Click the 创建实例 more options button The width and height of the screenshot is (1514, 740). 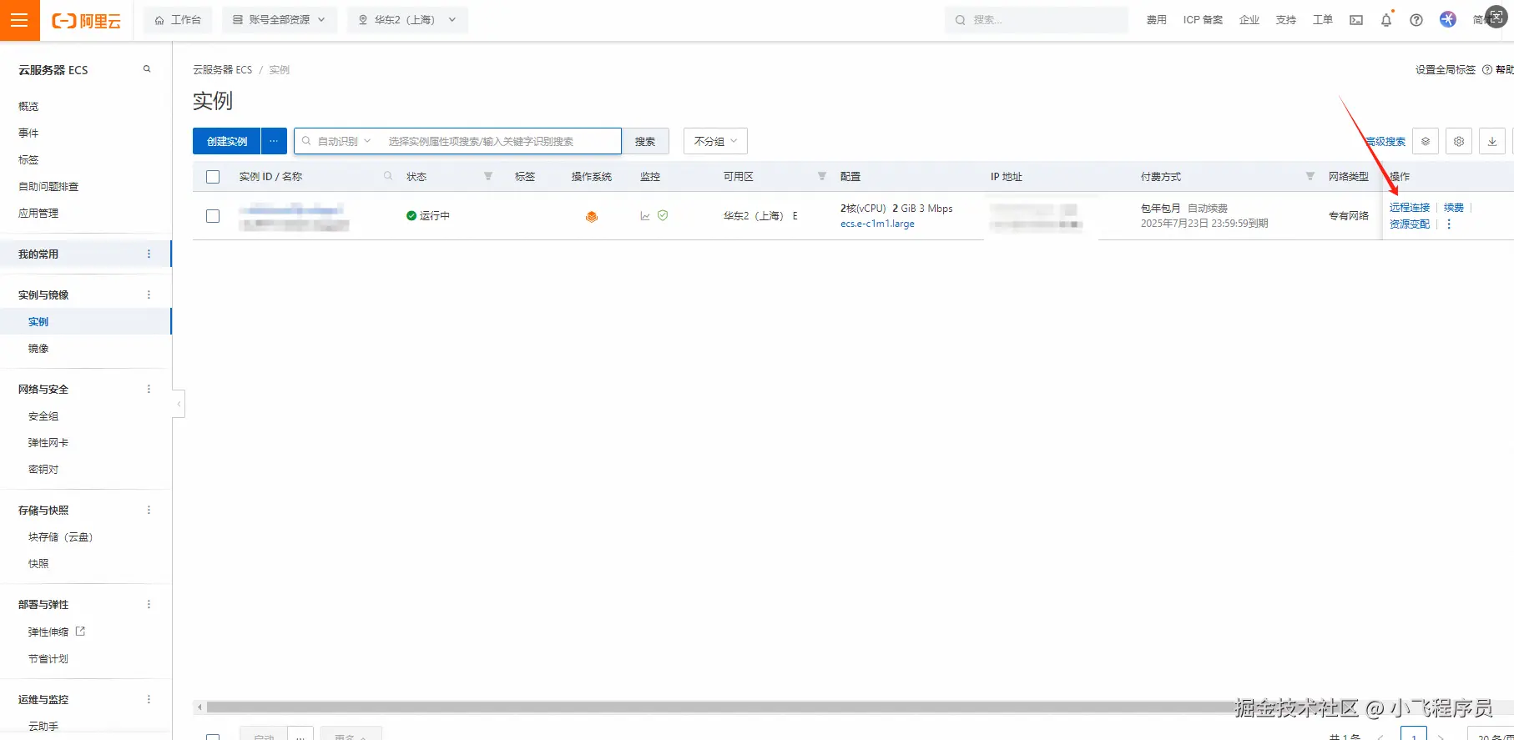point(274,141)
